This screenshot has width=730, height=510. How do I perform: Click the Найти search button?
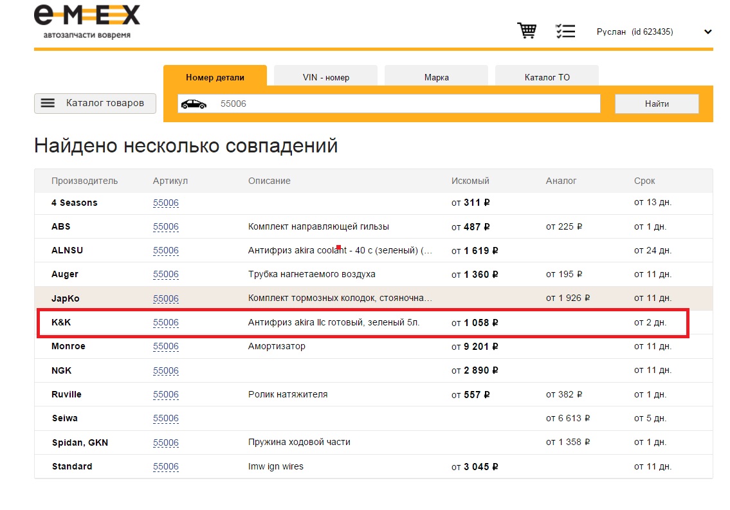click(657, 104)
